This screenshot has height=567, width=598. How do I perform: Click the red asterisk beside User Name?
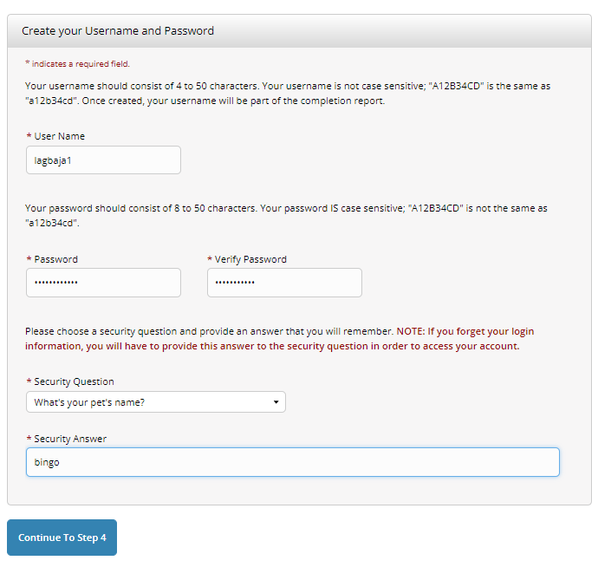[29, 136]
